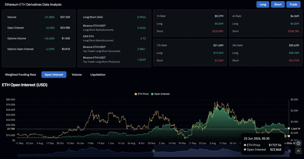Click the Volume change +31.80%
The width and height of the screenshot is (304, 159).
click(x=49, y=17)
